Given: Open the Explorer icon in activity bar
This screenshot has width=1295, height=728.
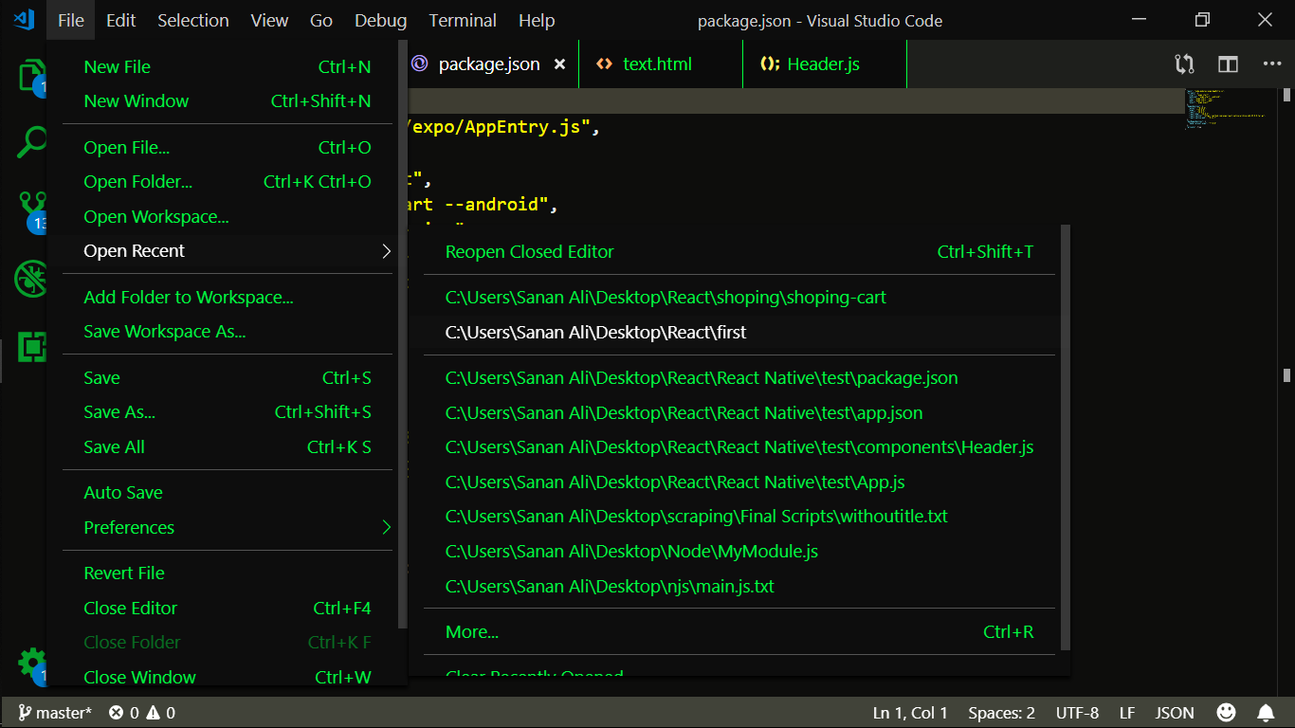Looking at the screenshot, I should click(31, 76).
